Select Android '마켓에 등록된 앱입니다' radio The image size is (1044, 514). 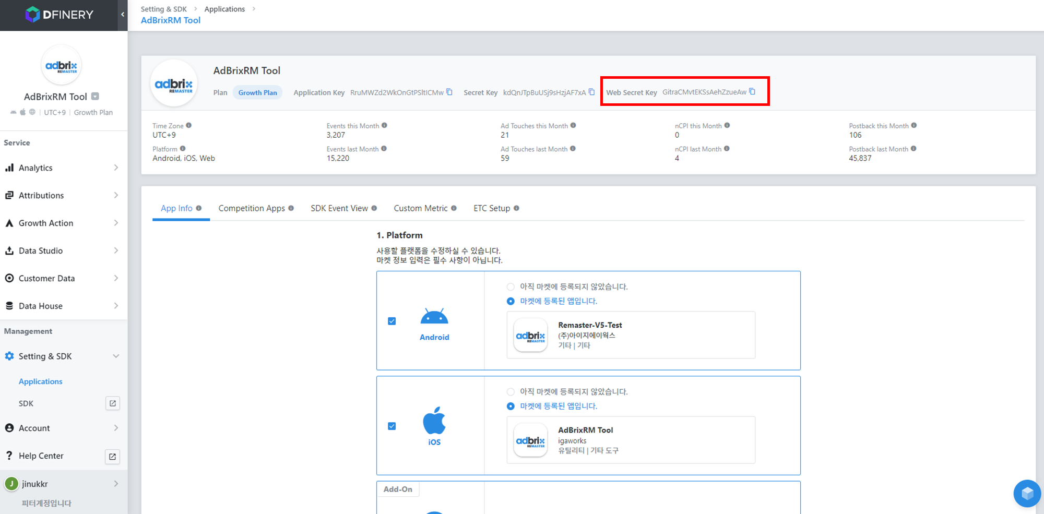click(511, 301)
